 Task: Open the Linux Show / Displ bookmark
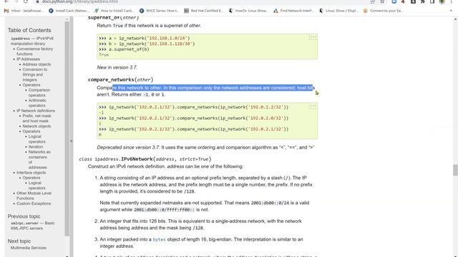pyautogui.click(x=338, y=11)
